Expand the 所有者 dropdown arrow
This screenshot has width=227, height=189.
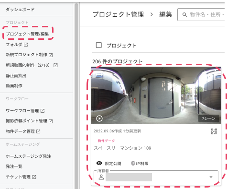click(211, 177)
